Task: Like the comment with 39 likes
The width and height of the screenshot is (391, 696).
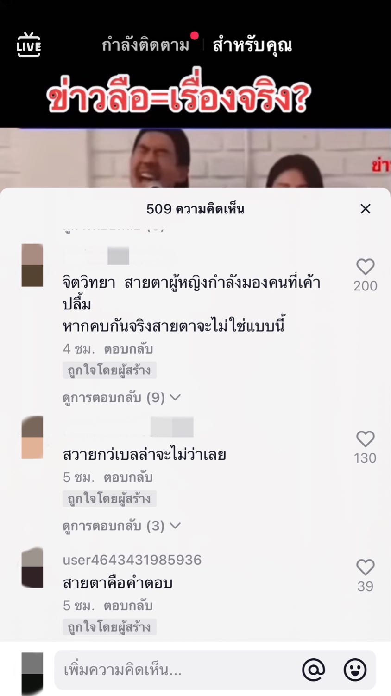Action: pos(365,567)
